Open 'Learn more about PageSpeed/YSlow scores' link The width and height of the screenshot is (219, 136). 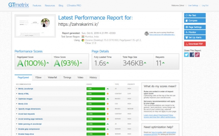(x=160, y=116)
